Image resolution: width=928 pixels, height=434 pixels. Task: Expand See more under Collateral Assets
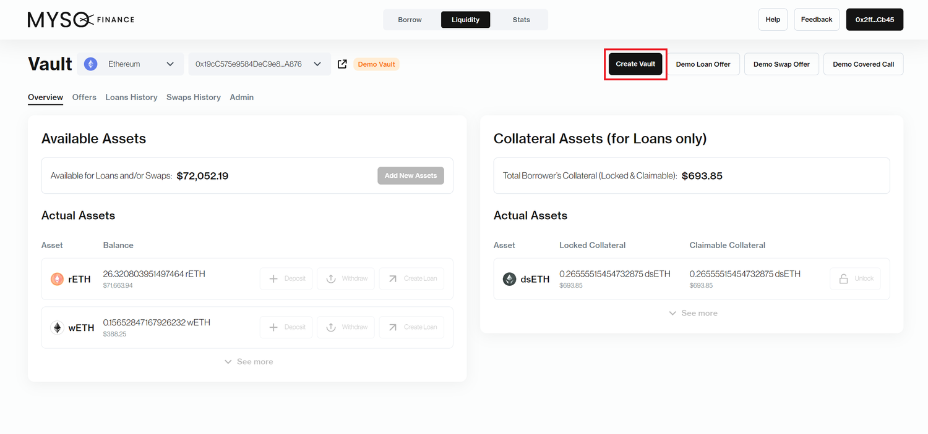[x=692, y=313]
